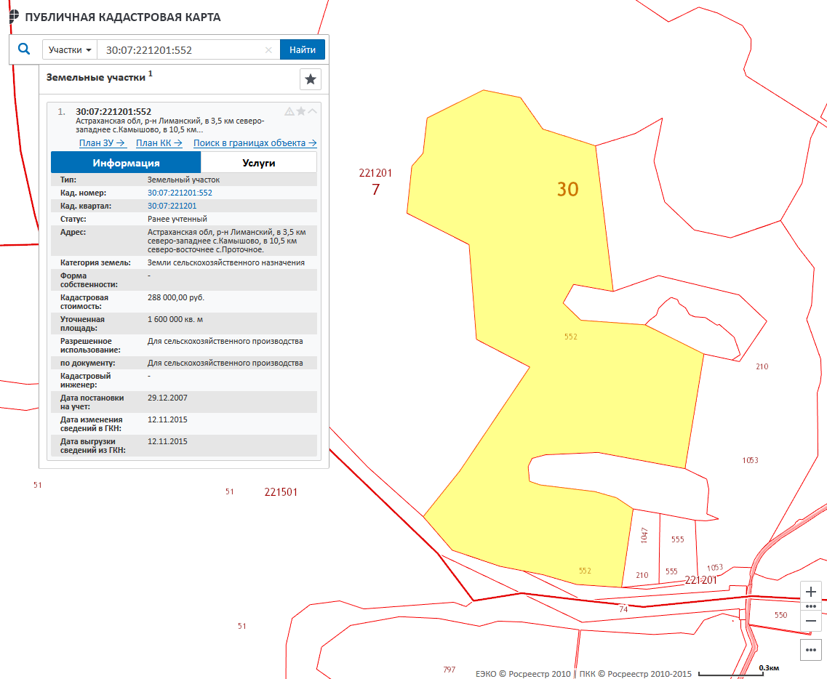
Task: Click the map label 7 below 221201
Action: click(375, 189)
